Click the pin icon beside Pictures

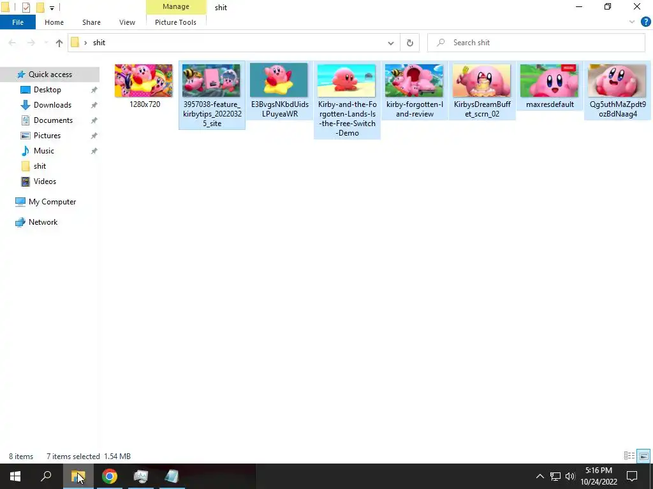pyautogui.click(x=94, y=136)
